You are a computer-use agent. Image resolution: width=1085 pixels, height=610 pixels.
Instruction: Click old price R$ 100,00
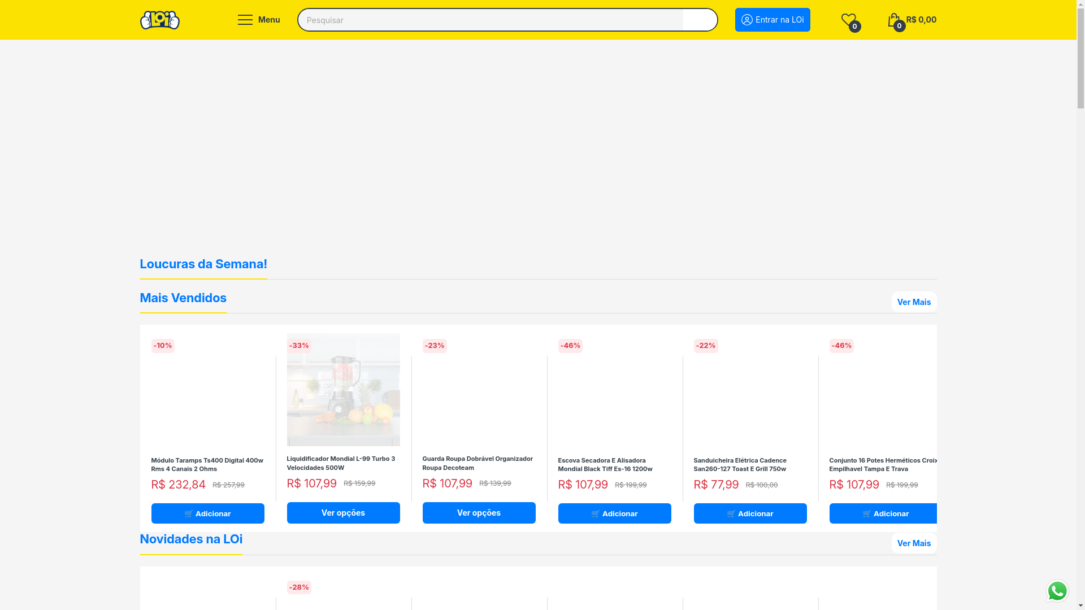point(762,485)
